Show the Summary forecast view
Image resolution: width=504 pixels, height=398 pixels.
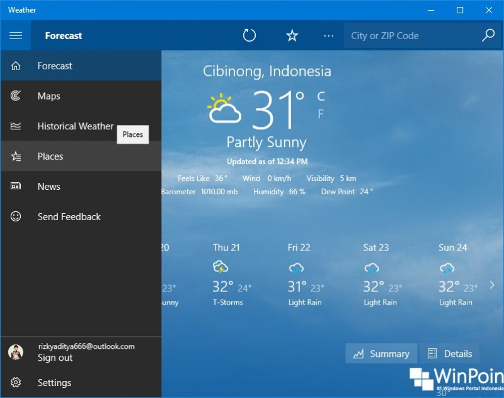(x=381, y=354)
